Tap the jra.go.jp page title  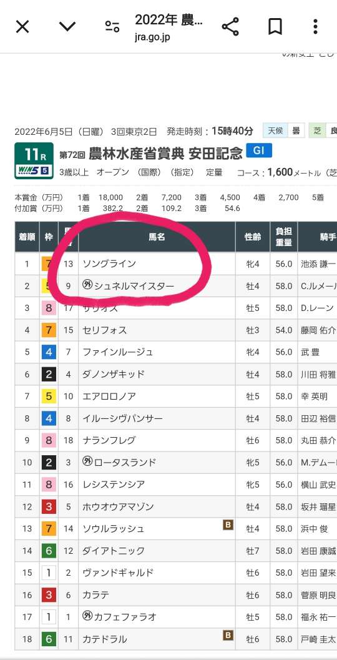coord(168,27)
